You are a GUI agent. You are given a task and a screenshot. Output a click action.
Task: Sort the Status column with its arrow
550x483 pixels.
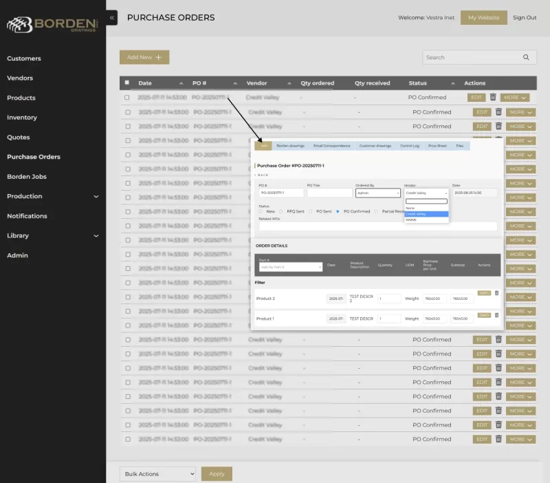(451, 83)
